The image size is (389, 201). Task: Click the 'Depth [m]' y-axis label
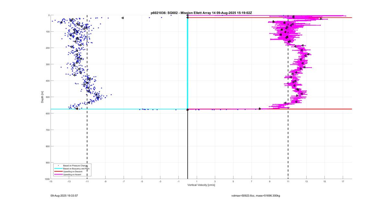42,97
